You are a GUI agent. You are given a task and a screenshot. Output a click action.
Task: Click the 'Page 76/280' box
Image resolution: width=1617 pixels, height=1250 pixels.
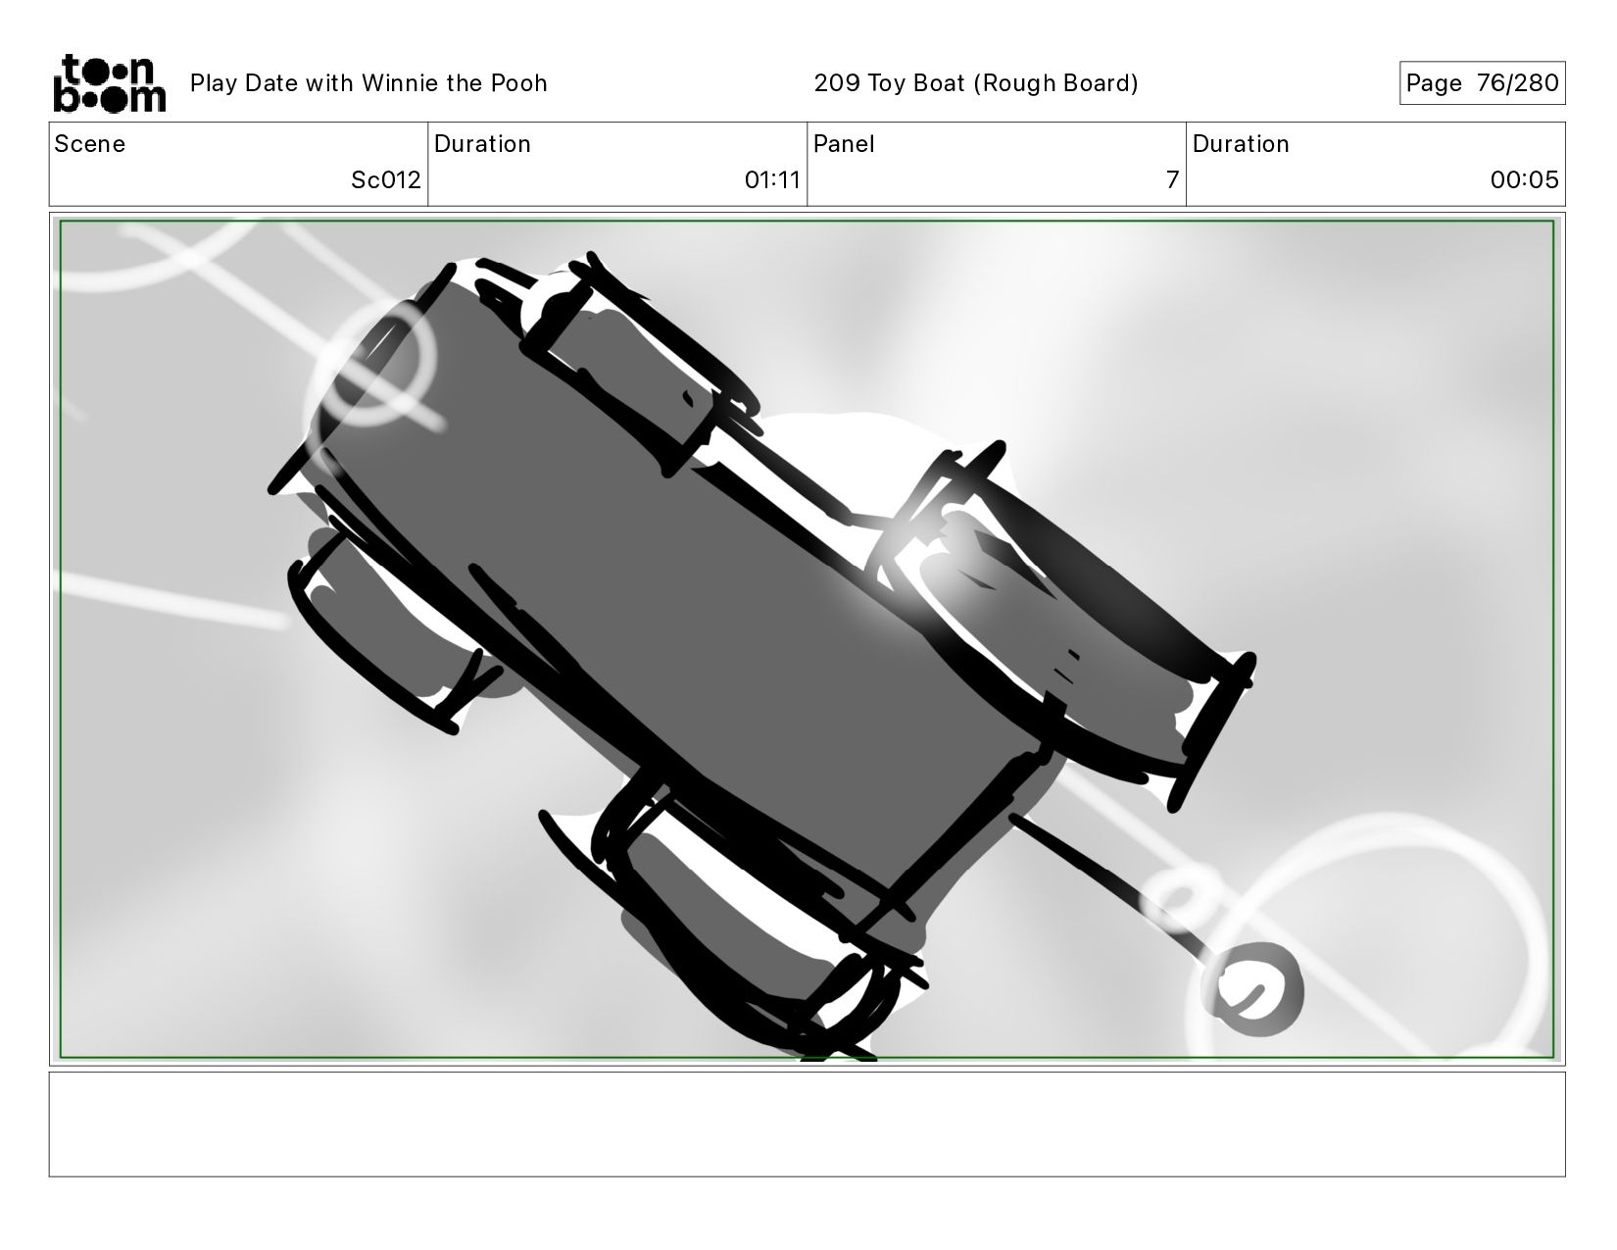click(x=1482, y=83)
